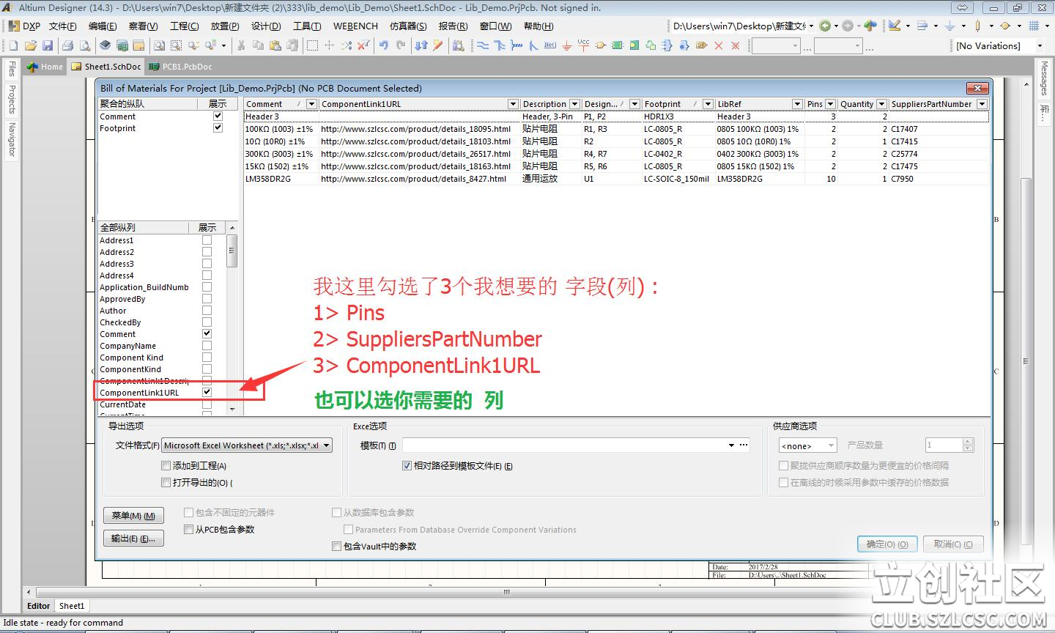Toggle 相对路径到模板文件 checkbox
This screenshot has width=1055, height=633.
coord(407,465)
